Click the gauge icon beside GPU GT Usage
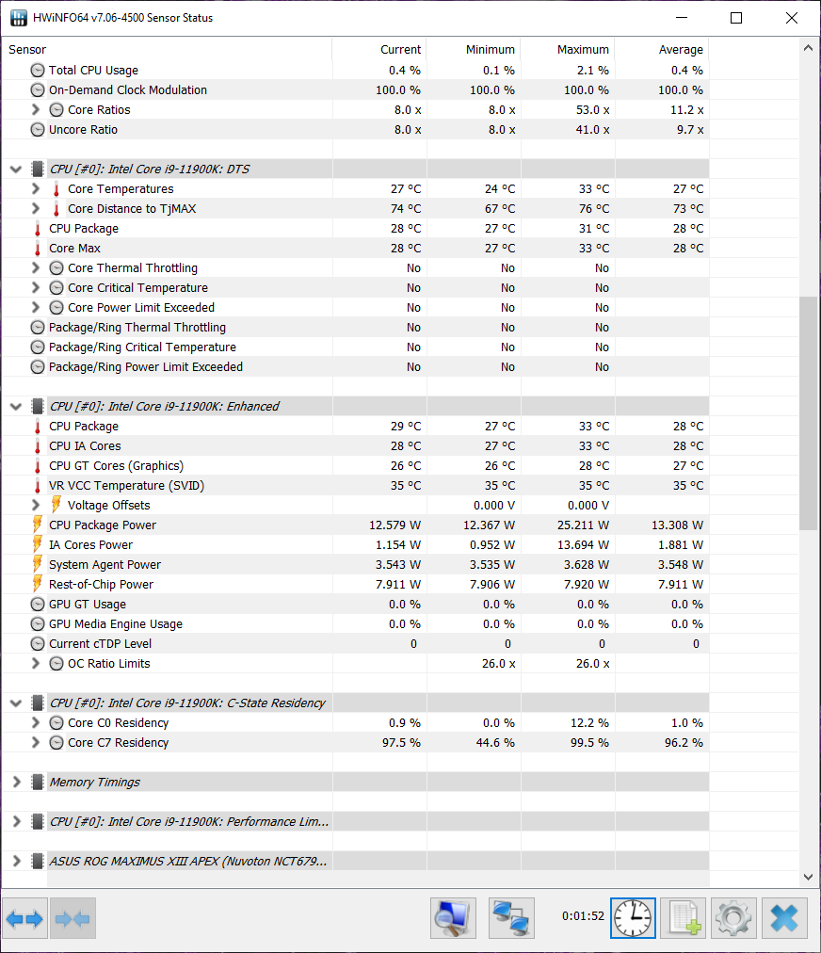This screenshot has width=821, height=953. tap(38, 605)
